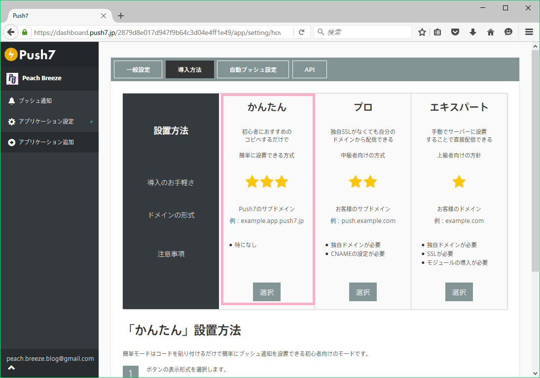Open プッシュ通知 in sidebar

pos(50,101)
